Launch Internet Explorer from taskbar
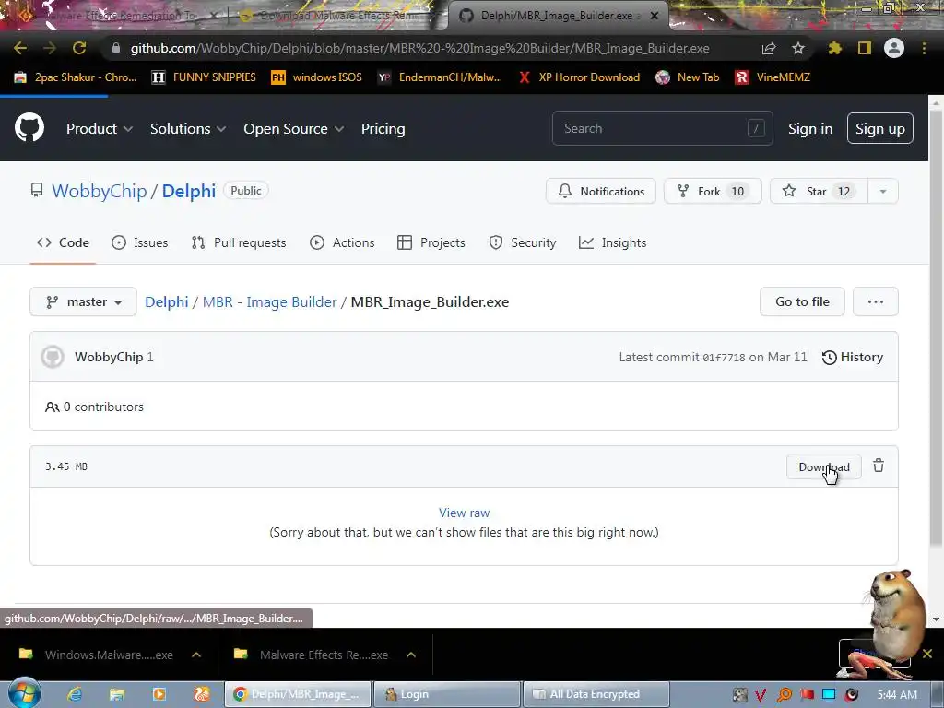The image size is (944, 708). 75,694
